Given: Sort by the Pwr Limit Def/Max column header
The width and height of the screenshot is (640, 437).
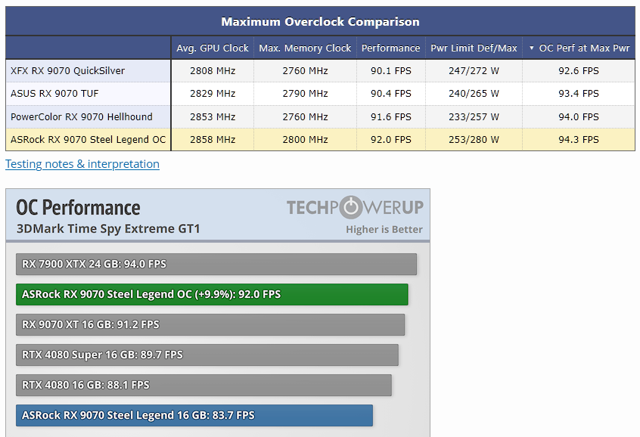Looking at the screenshot, I should (474, 48).
